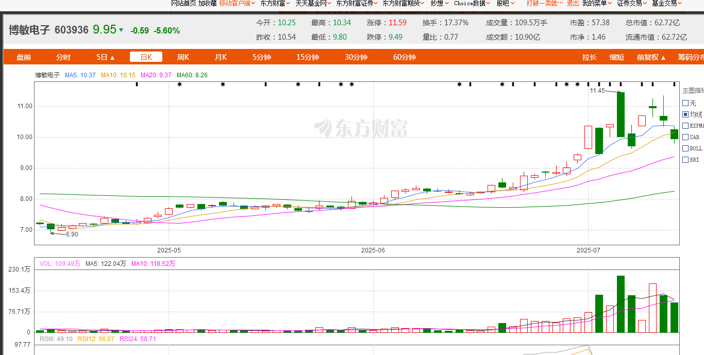Click the MA10: 10.15 legend label
This screenshot has height=355, width=704.
(118, 75)
